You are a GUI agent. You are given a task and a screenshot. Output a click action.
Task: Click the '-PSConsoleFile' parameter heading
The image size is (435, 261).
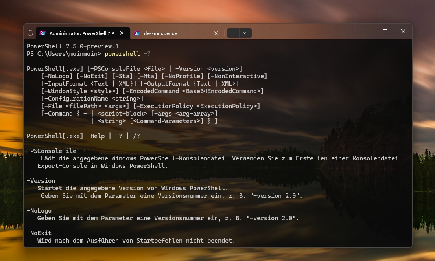[x=51, y=151]
